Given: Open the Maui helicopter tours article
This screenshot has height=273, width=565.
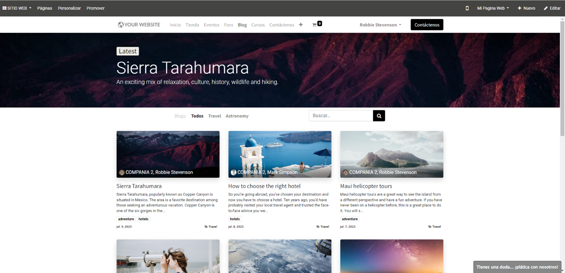Looking at the screenshot, I should pyautogui.click(x=366, y=186).
